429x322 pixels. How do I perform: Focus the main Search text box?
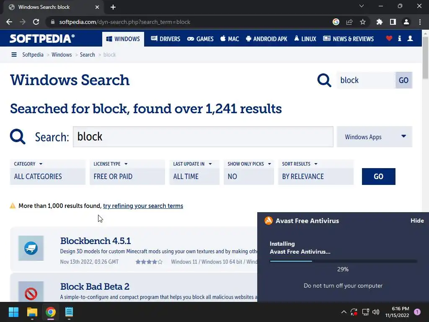(x=203, y=137)
